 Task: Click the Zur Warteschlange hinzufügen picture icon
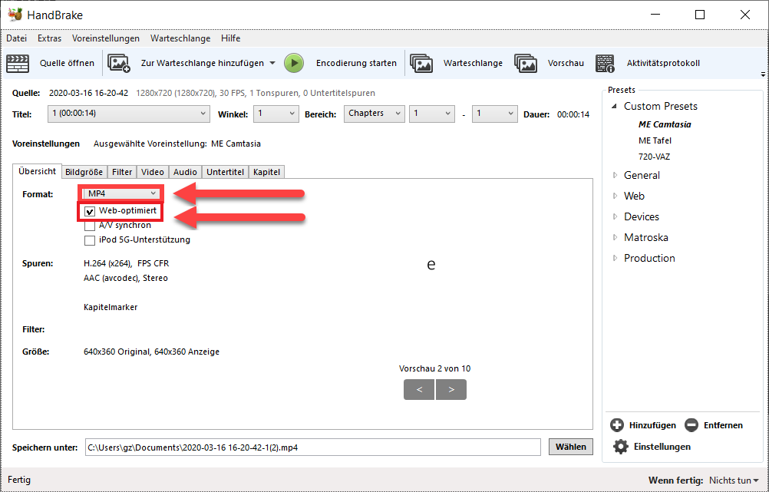click(119, 63)
